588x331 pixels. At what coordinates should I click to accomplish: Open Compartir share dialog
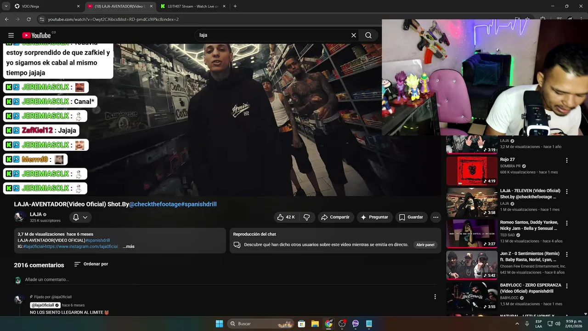335,217
